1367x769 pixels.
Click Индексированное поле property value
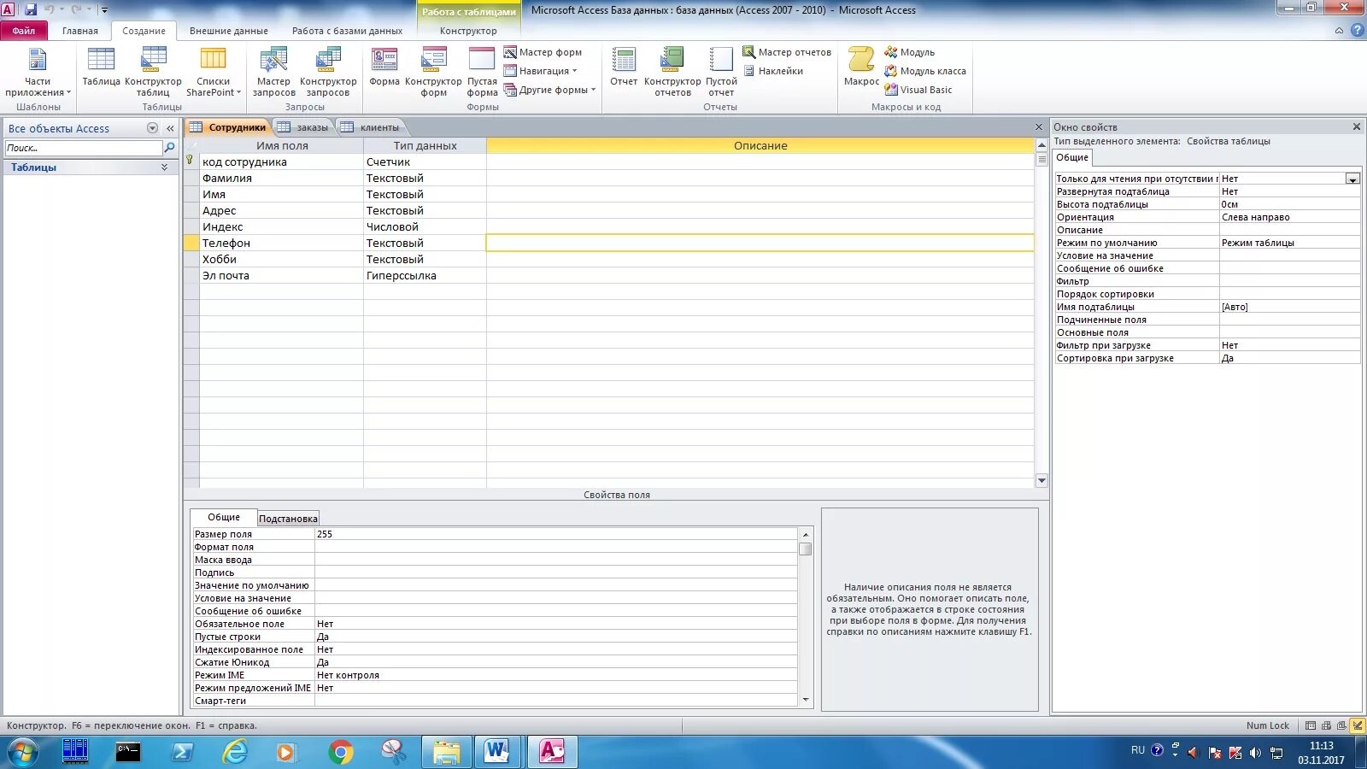555,649
